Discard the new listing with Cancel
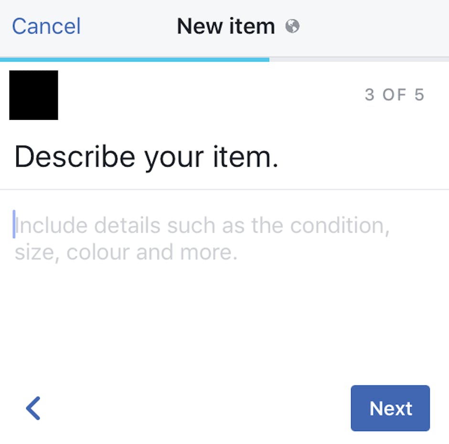449x444 pixels. coord(46,26)
